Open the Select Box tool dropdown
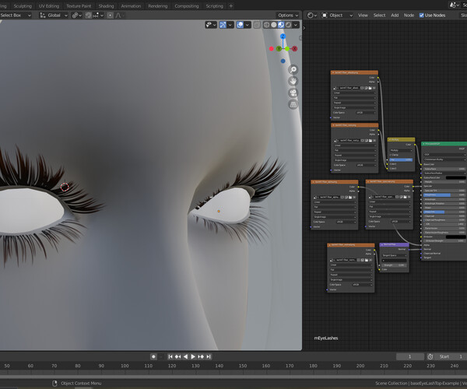Screen dimensions: 467x389 tap(16, 16)
